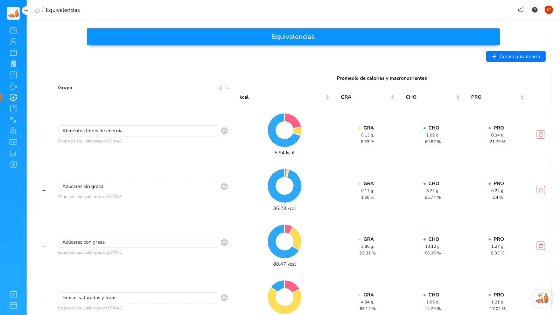
Task: Click the 95.74 % CHO value
Action: click(x=433, y=197)
